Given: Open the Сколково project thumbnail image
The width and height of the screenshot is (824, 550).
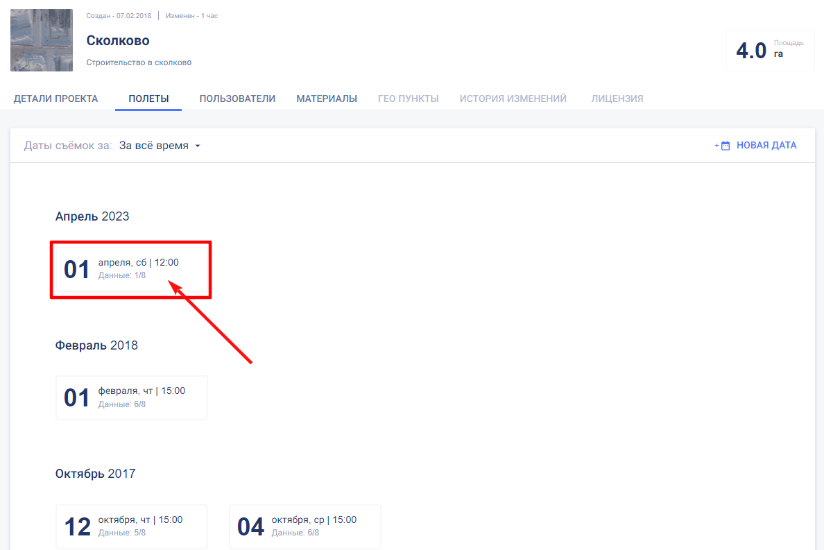Looking at the screenshot, I should (42, 40).
